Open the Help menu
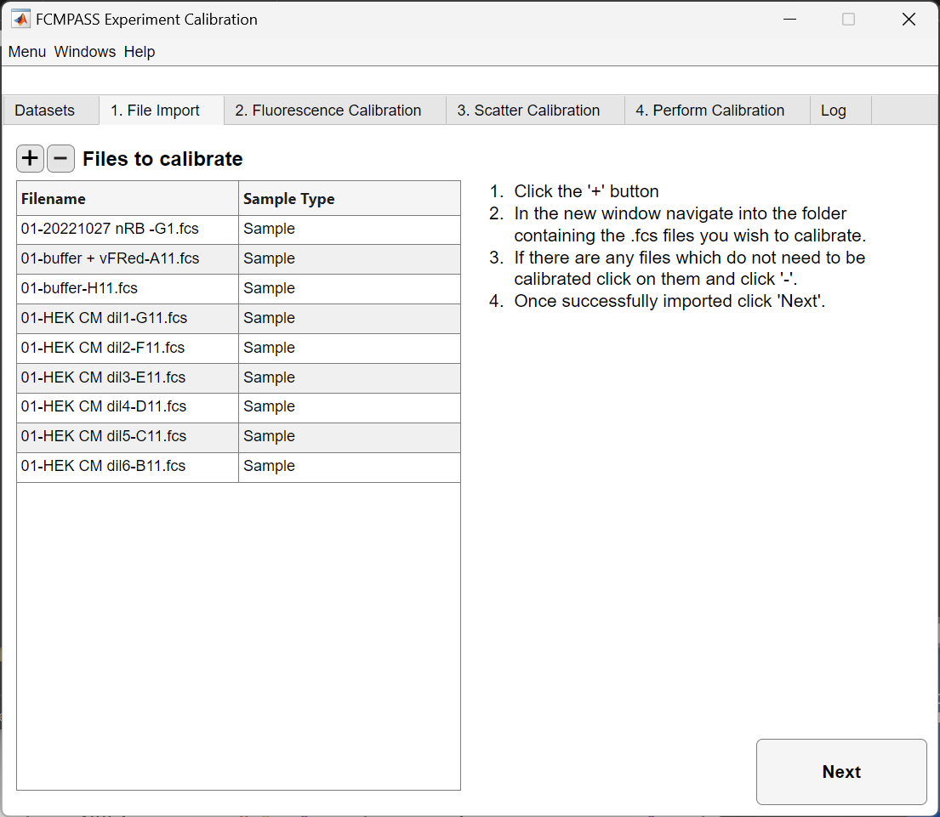This screenshot has width=940, height=817. point(139,52)
